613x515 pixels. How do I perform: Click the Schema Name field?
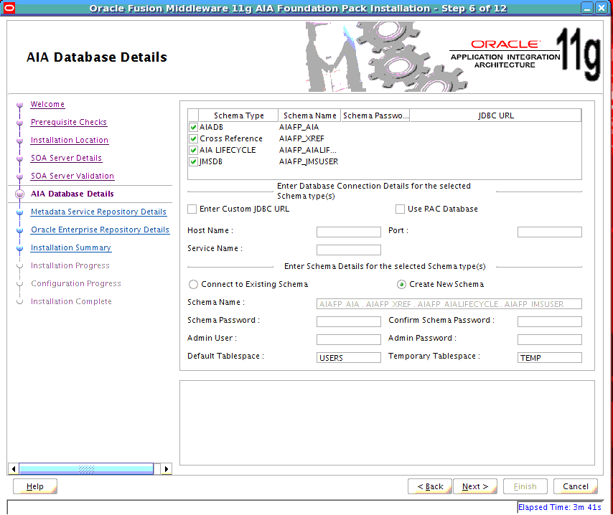449,303
